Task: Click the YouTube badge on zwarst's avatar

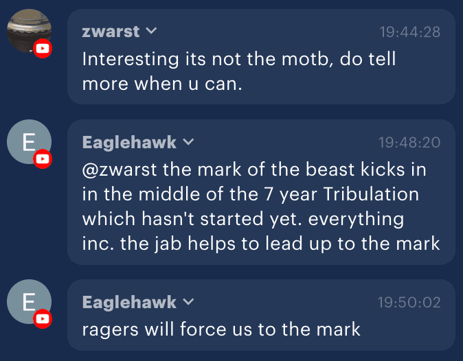Action: pyautogui.click(x=43, y=48)
